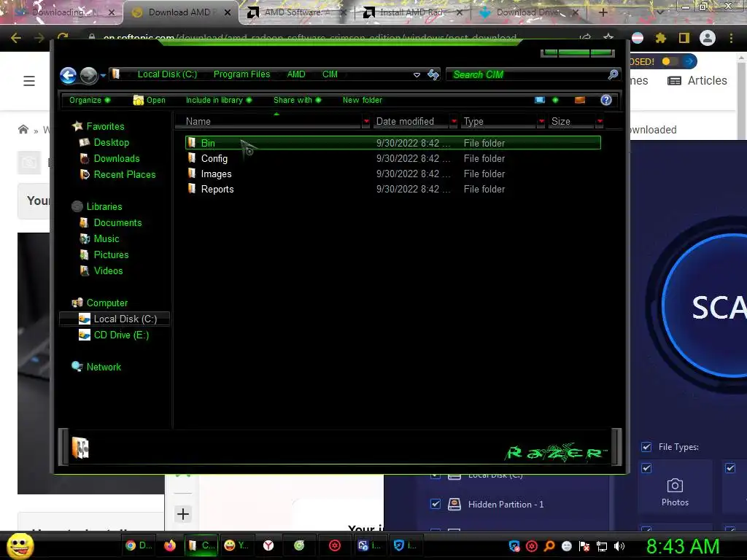This screenshot has height=560, width=747.
Task: Click the magnifier icon in Search CIM box
Action: (x=613, y=74)
